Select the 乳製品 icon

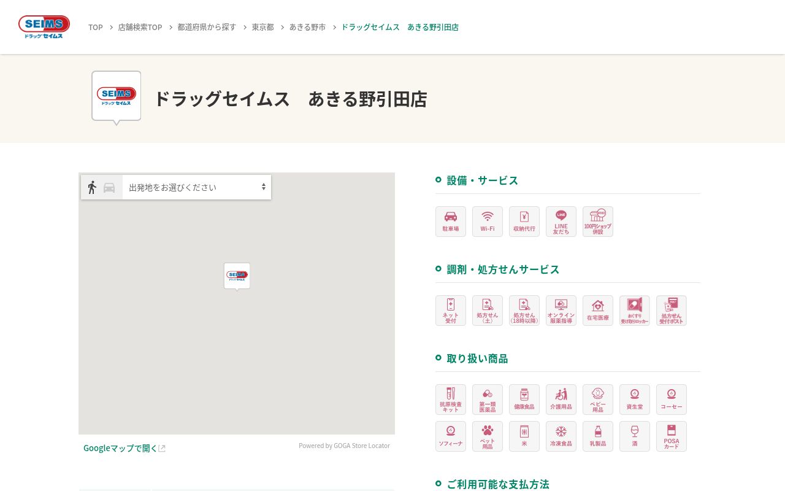point(598,436)
